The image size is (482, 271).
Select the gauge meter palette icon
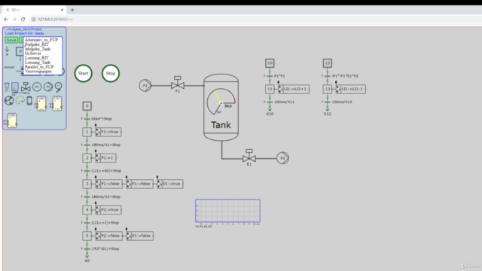[20, 100]
